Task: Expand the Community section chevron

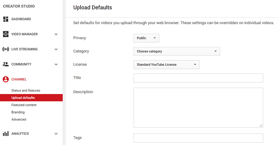Action: click(x=56, y=64)
